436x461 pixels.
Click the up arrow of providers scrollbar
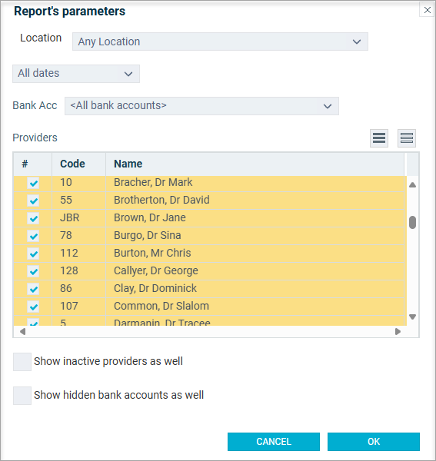(x=412, y=185)
